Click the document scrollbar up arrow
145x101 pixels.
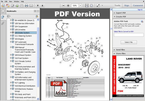[111, 9]
